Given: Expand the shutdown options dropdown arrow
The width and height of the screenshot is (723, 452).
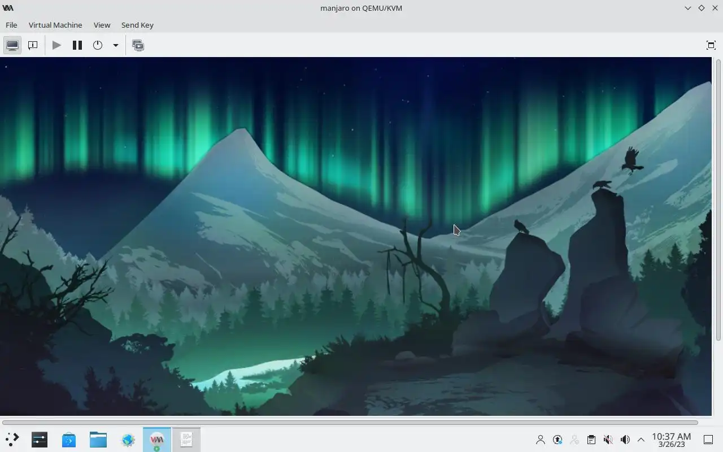Looking at the screenshot, I should coord(115,45).
